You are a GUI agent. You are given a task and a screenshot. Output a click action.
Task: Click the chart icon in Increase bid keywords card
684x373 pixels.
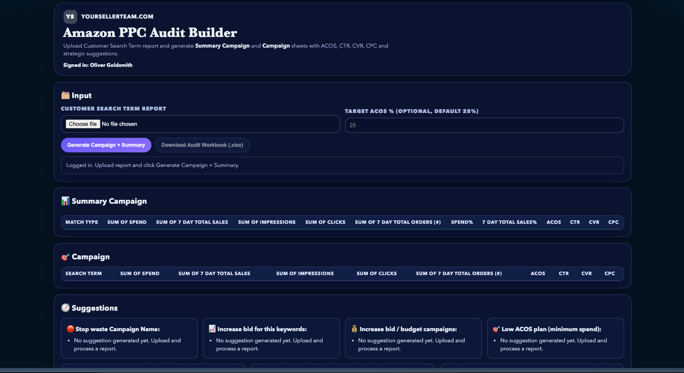(212, 329)
